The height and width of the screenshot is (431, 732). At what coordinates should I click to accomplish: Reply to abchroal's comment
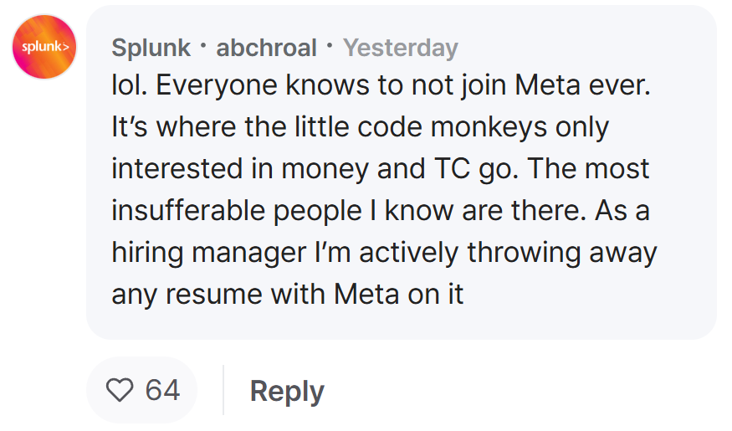[x=287, y=392]
